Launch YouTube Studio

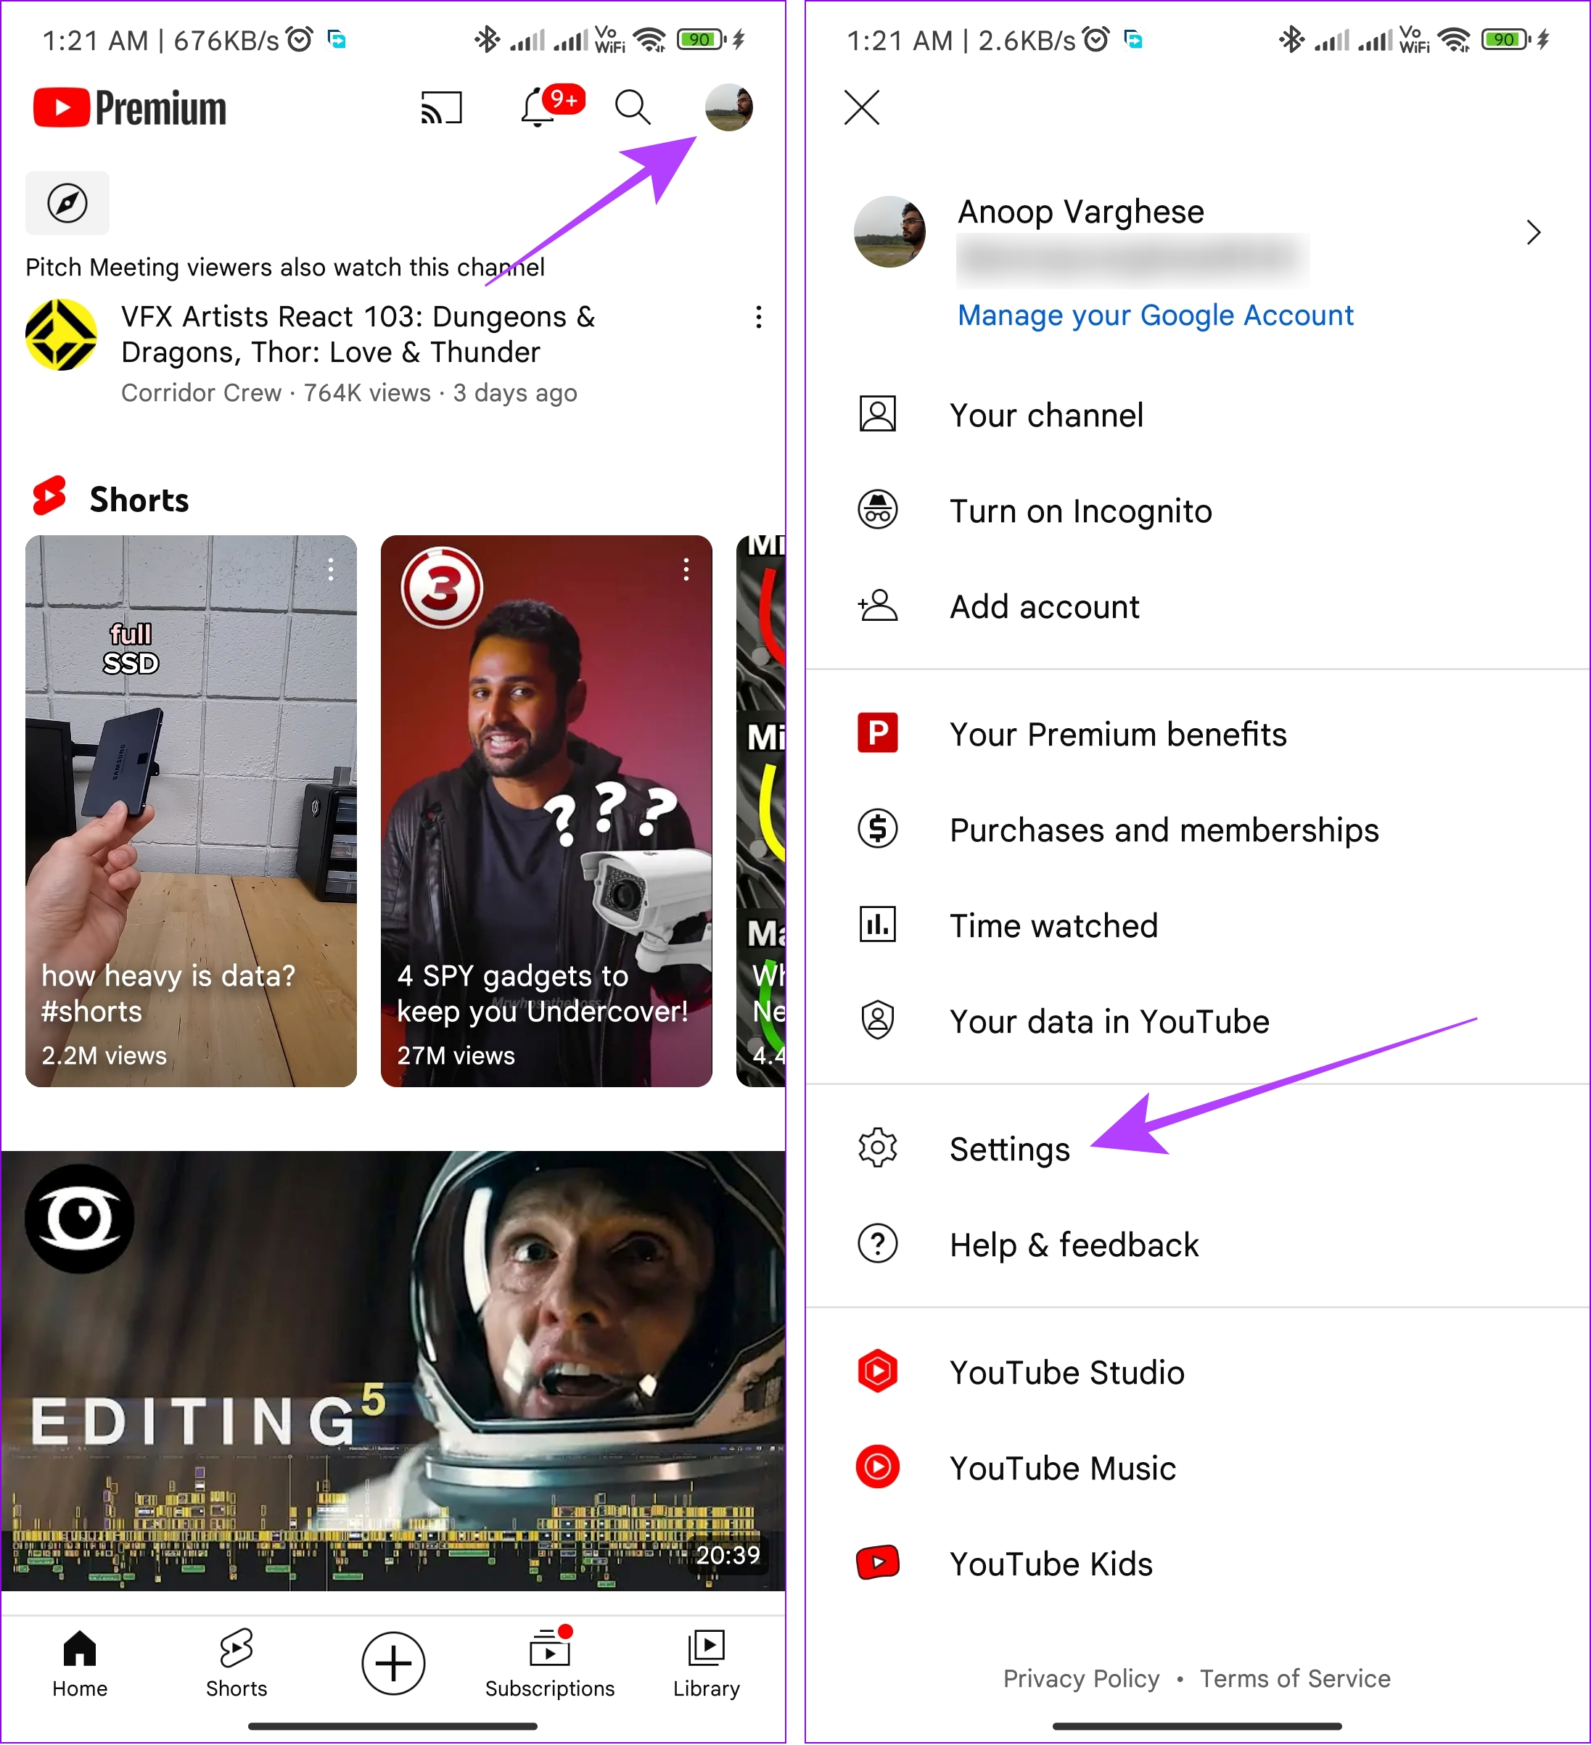[1197, 1372]
